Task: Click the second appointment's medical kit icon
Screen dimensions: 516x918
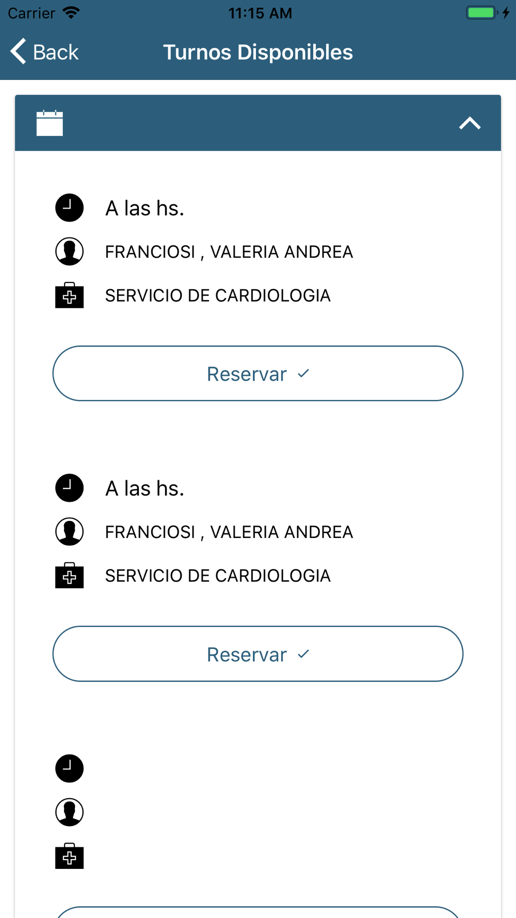Action: click(69, 576)
